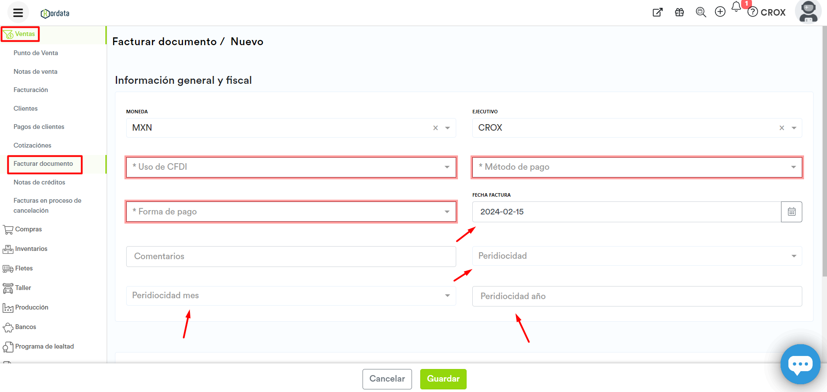The image size is (827, 392).
Task: Open the hamburger menu
Action: point(18,13)
